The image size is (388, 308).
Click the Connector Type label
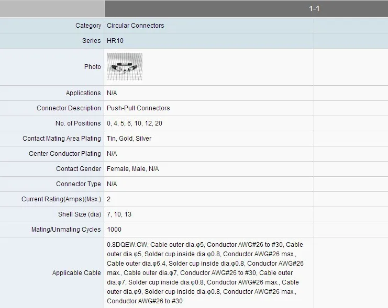(79, 184)
